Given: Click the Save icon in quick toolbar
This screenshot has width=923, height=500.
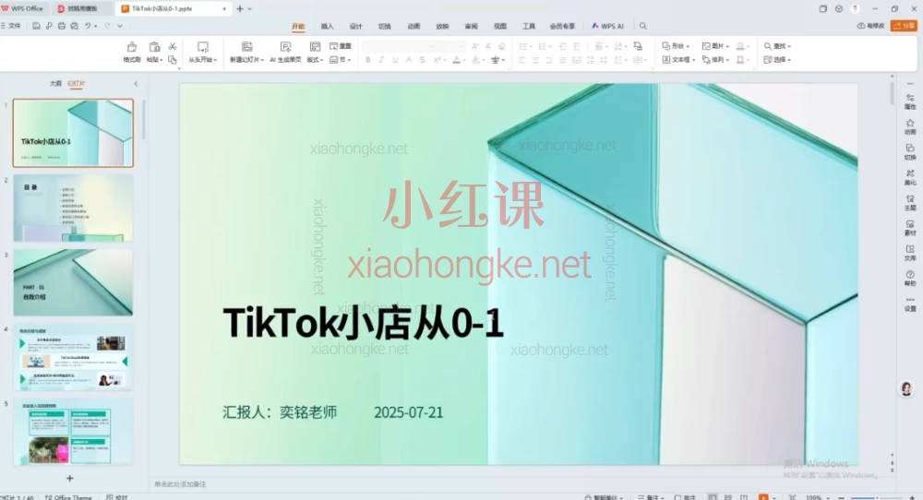Looking at the screenshot, I should coord(37,26).
